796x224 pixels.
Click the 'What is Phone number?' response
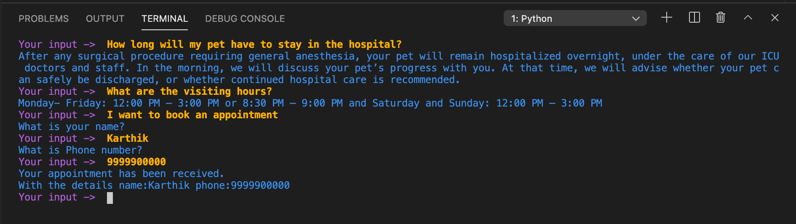[80, 150]
